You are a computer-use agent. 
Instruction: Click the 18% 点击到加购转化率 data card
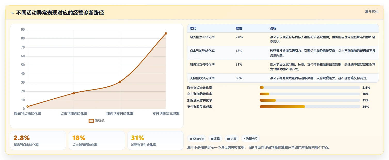click(97, 140)
